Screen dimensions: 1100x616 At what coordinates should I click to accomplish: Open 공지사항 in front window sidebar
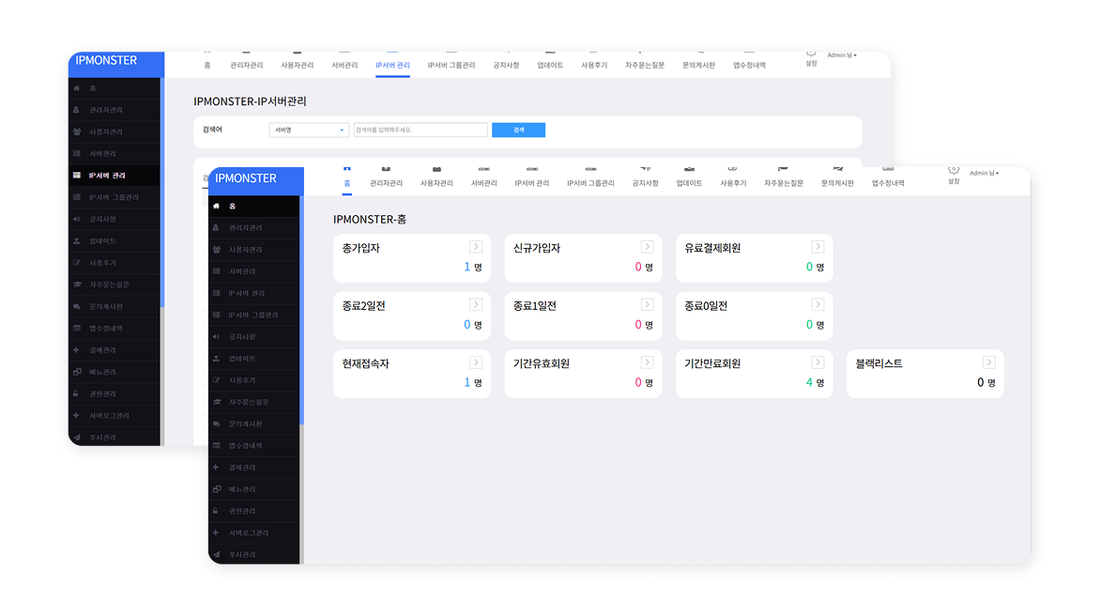(x=254, y=337)
